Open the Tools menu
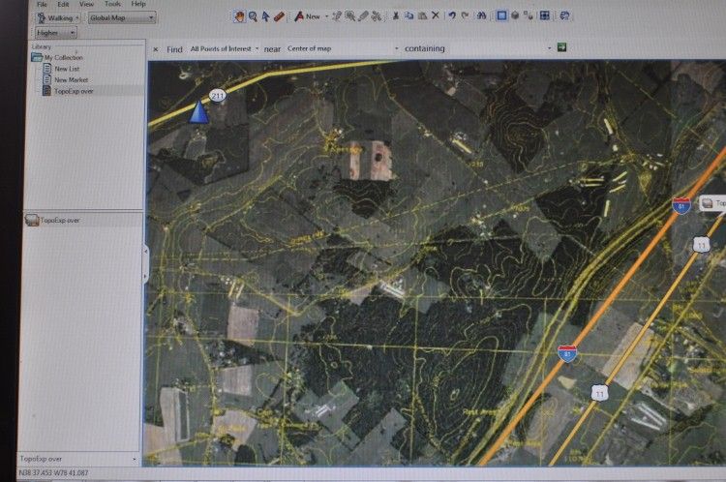The width and height of the screenshot is (726, 482). pos(112,4)
